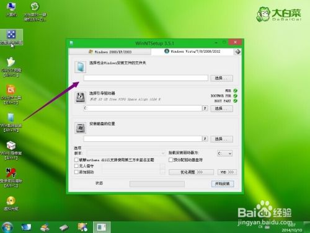This screenshot has height=233, width=310.
Task: Click the WinNTSetup title bar app icon
Action: click(71, 43)
